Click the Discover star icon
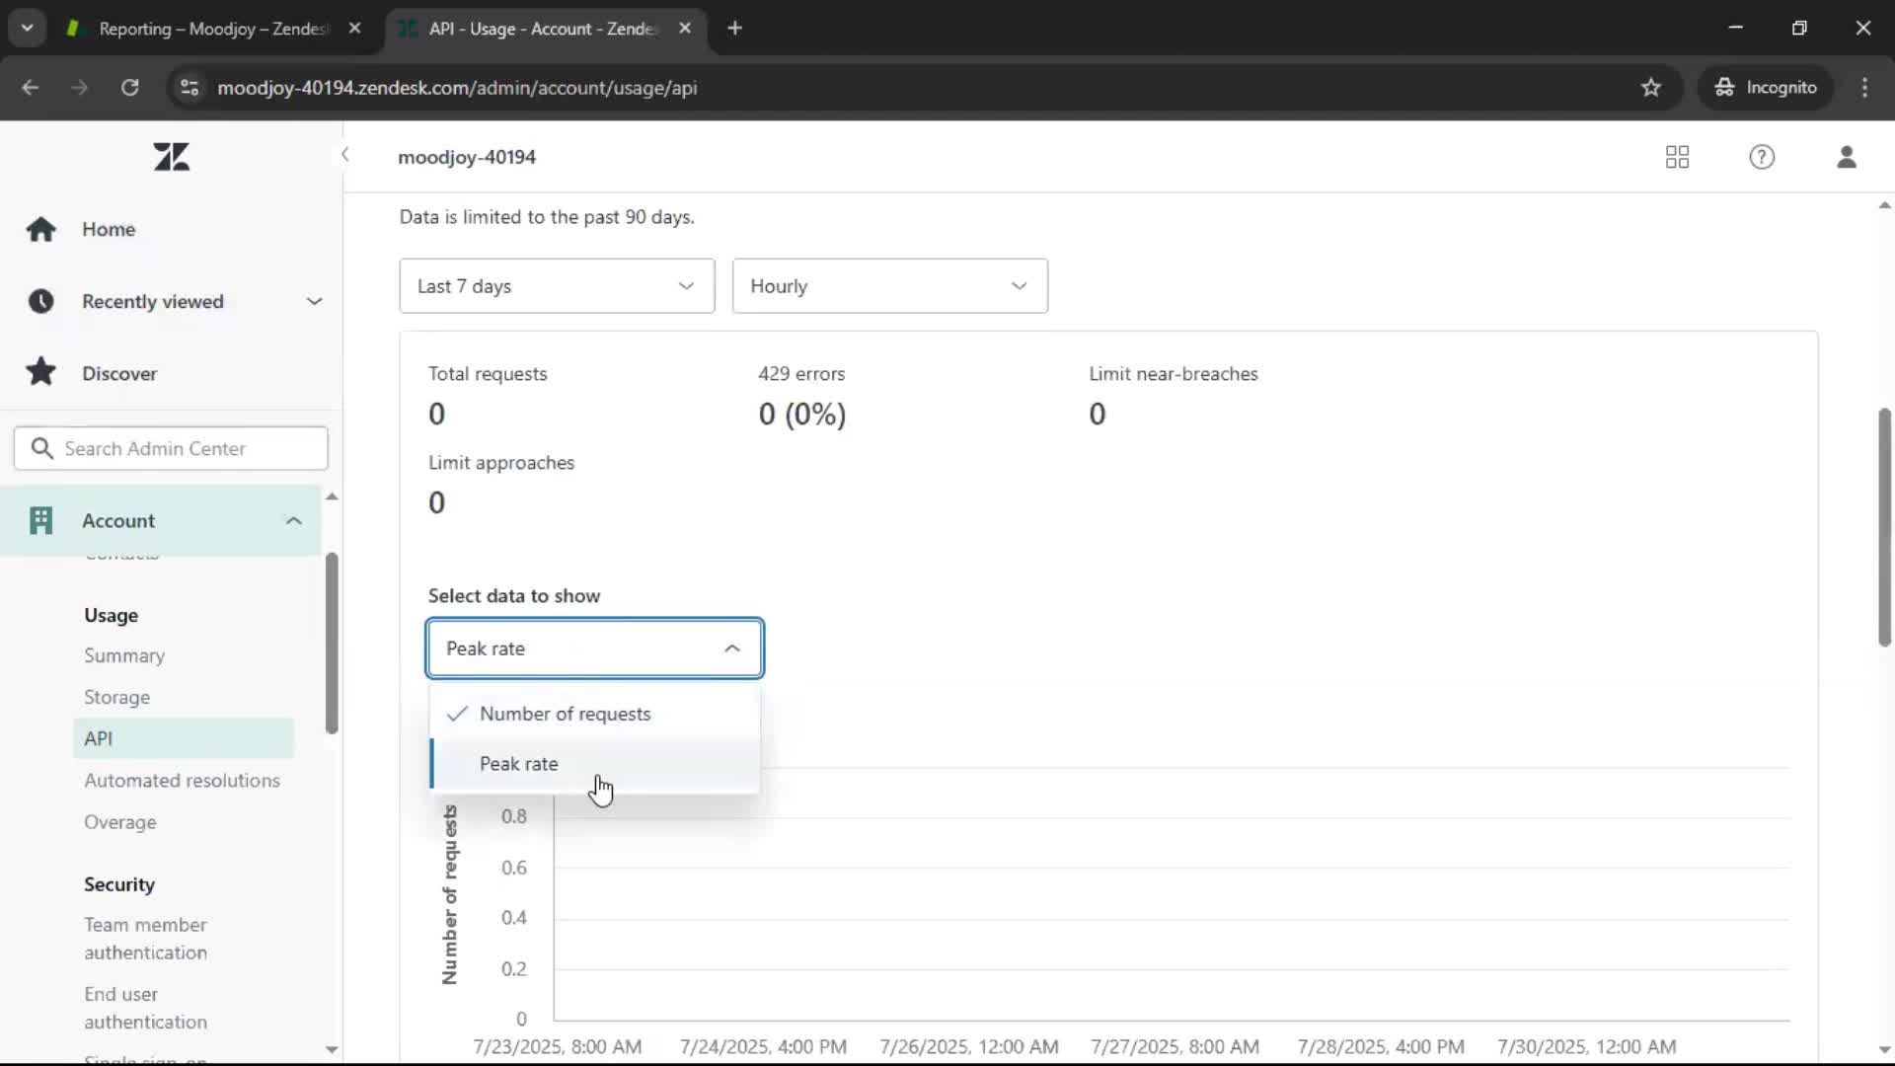The height and width of the screenshot is (1066, 1895). pos(40,372)
